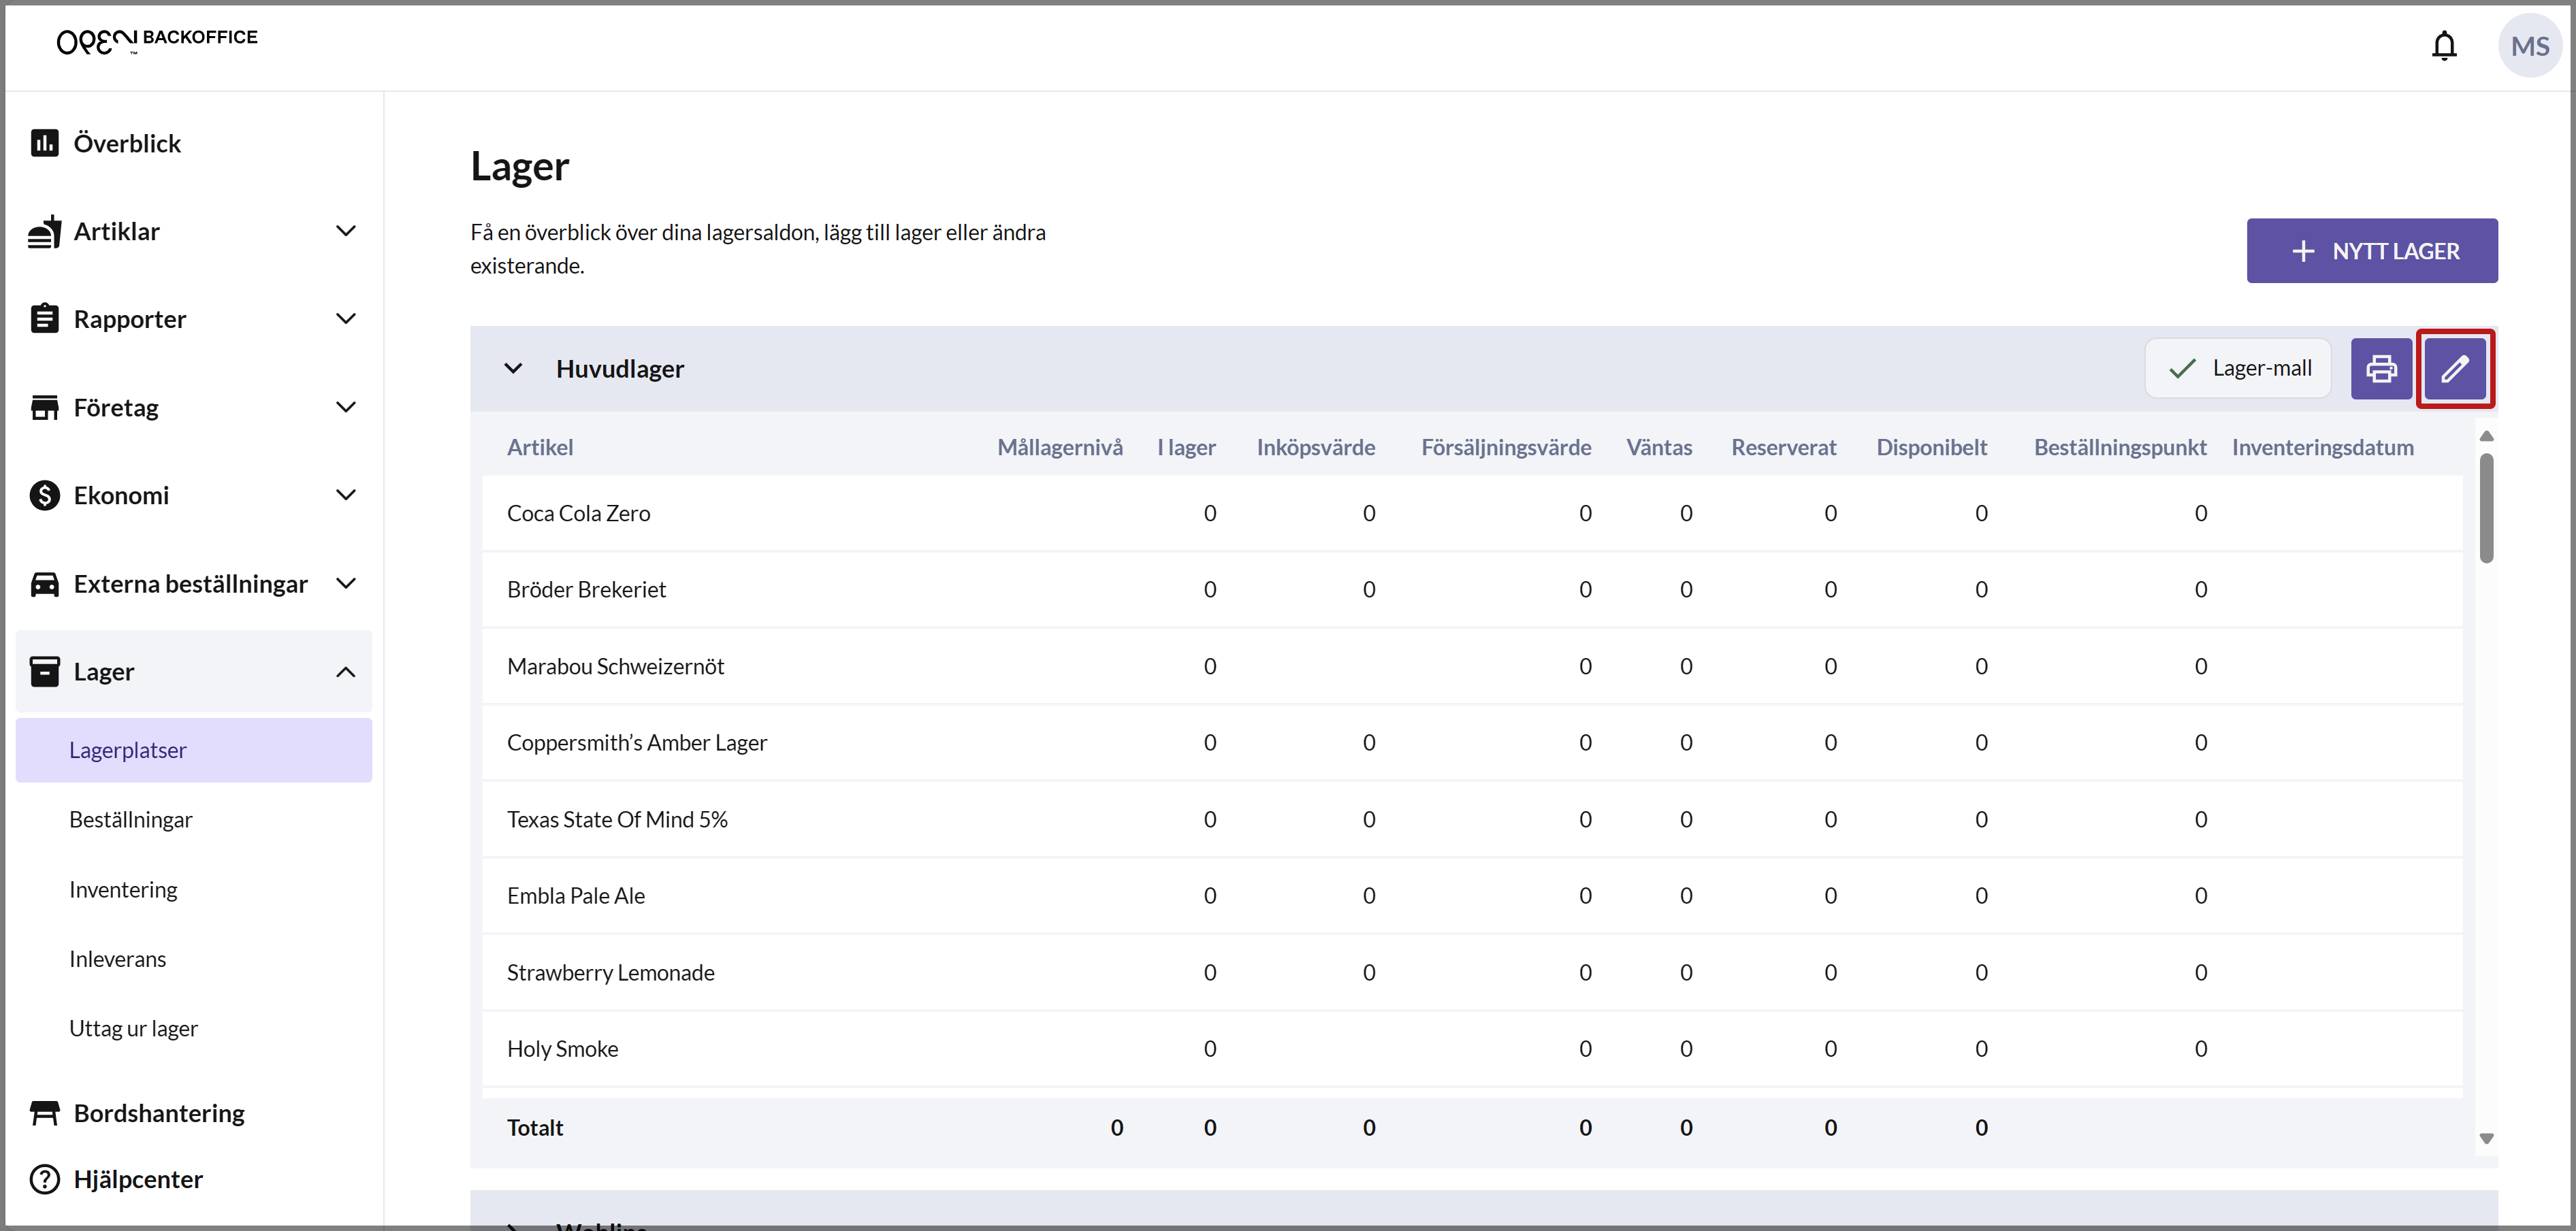Viewport: 2576px width, 1231px height.
Task: Sort by Inköpsvärde column header
Action: pyautogui.click(x=1315, y=447)
